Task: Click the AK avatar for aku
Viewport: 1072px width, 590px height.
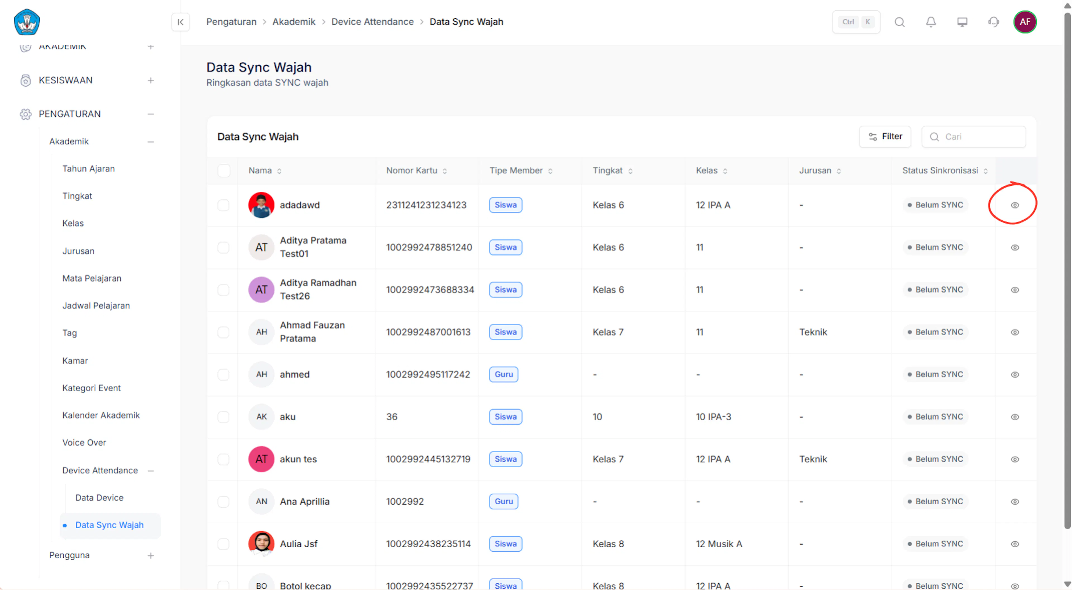Action: pyautogui.click(x=261, y=416)
